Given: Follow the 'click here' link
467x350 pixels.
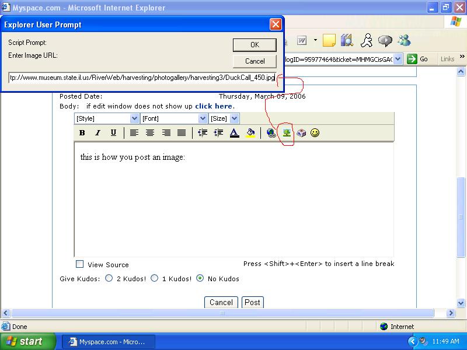Looking at the screenshot, I should click(x=214, y=106).
